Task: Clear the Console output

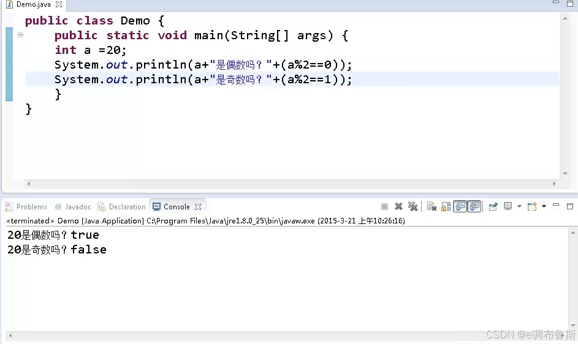Action: 432,207
